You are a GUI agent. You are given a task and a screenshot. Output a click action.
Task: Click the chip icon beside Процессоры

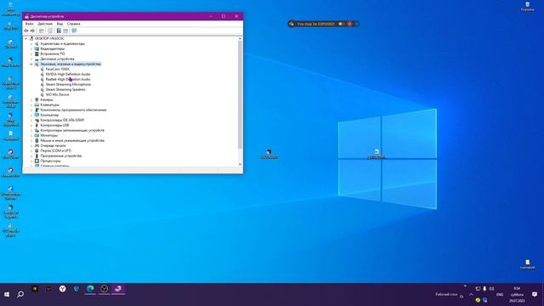[37, 161]
